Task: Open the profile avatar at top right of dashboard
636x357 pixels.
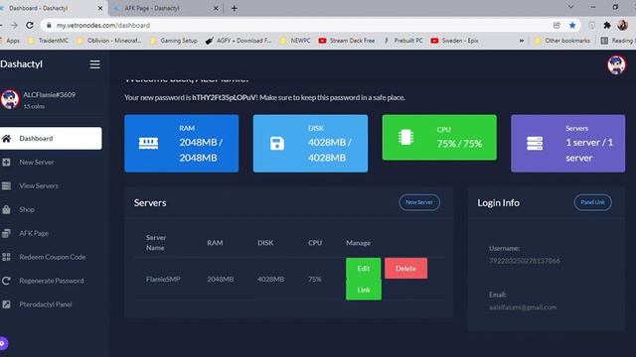Action: [616, 64]
